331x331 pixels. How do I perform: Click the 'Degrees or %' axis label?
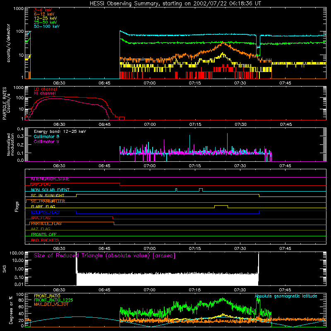(11, 310)
